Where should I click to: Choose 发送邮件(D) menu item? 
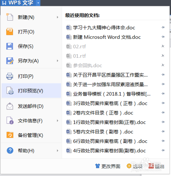click(31, 106)
